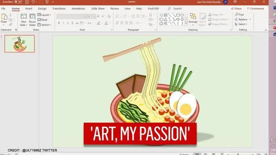276x155 pixels.
Task: Pick the Scribble freehand shape
Action: click(165, 23)
